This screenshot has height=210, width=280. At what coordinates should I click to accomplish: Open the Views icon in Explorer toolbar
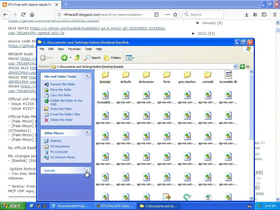tap(129, 58)
